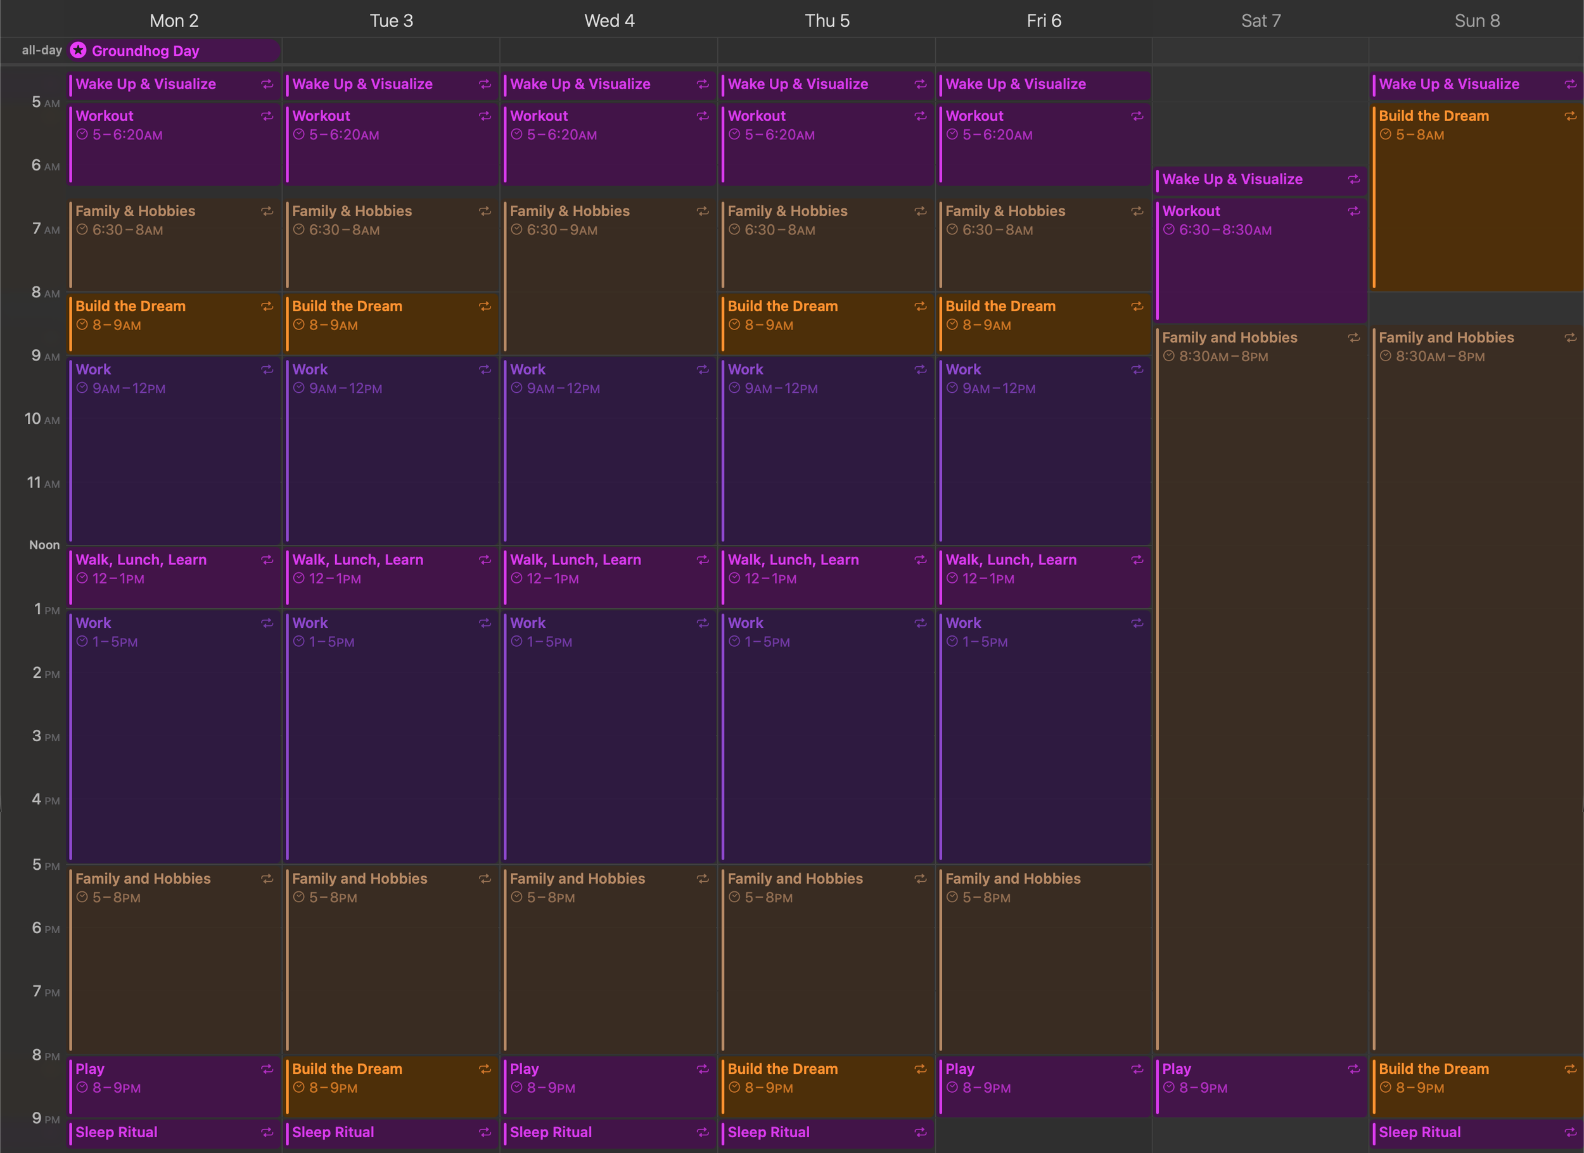Viewport: 1584px width, 1153px height.
Task: Select the Mon 2 day header
Action: tap(174, 21)
